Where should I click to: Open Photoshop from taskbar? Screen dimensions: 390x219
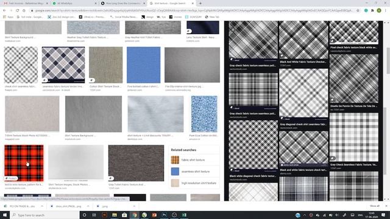[164, 215]
